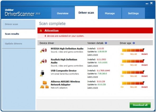This screenshot has height=112, width=156.
Task: Click update version 8.0.0.258
Action: pyautogui.click(x=102, y=85)
